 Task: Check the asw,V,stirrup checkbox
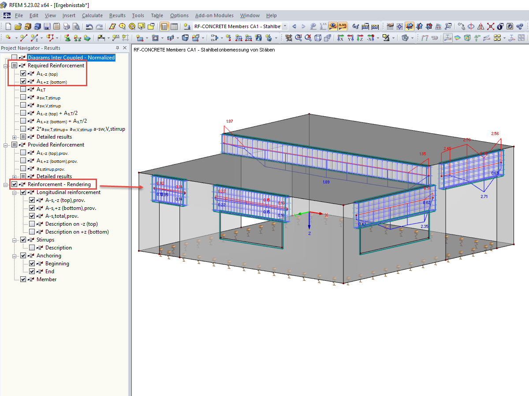point(23,105)
